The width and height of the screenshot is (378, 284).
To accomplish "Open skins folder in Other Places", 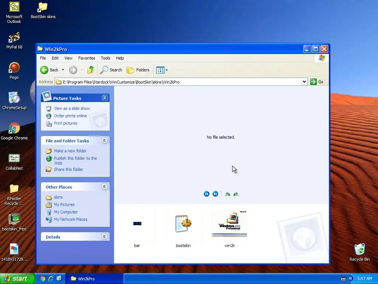I will point(58,197).
